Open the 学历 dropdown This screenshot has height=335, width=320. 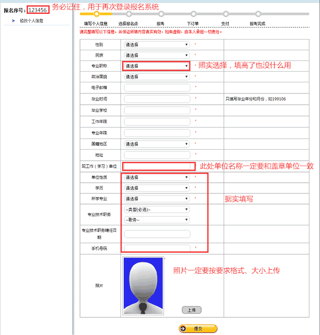coord(157,188)
